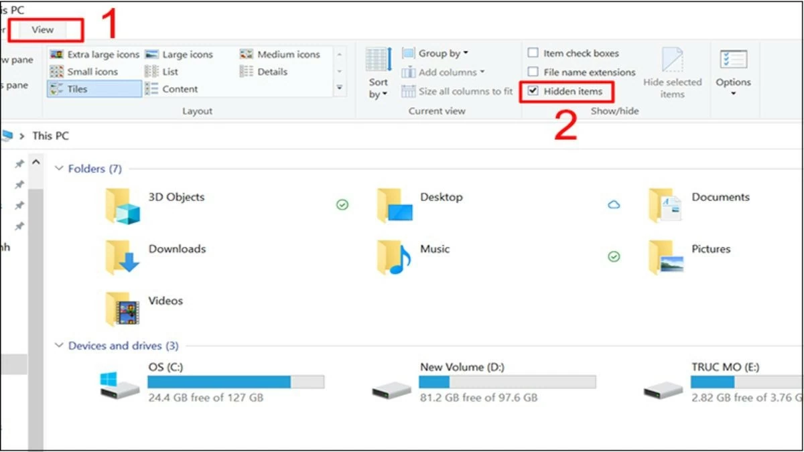Screen dimensions: 804x452
Task: Click This PC in the breadcrumb bar
Action: [51, 135]
